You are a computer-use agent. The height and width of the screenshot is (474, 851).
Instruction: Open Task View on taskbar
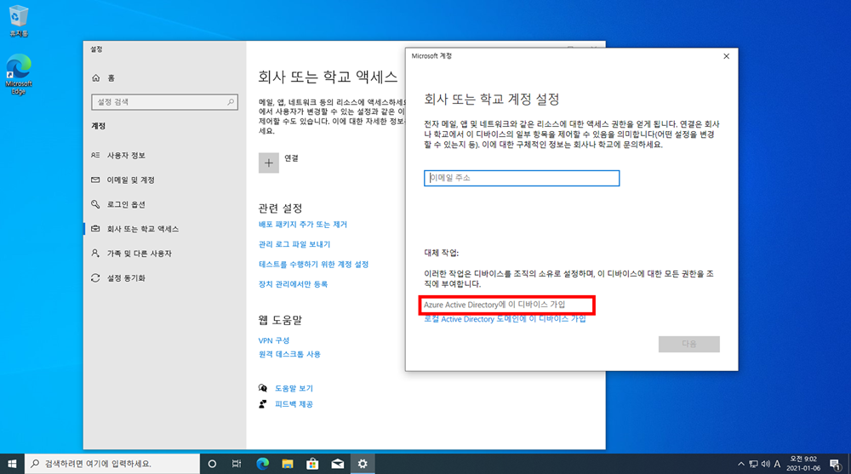(x=236, y=464)
